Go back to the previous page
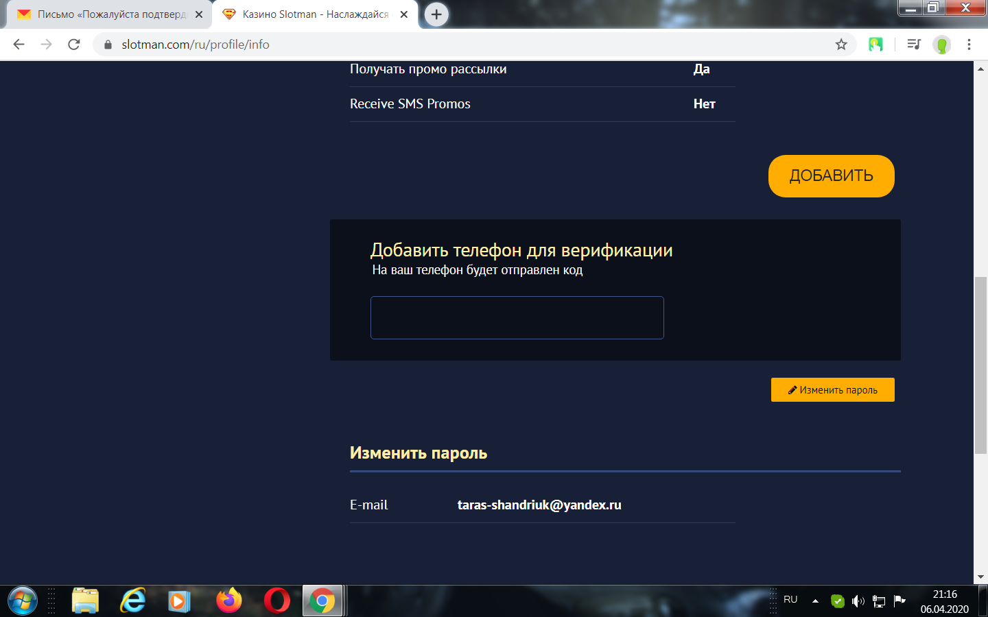This screenshot has height=617, width=988. coord(19,45)
